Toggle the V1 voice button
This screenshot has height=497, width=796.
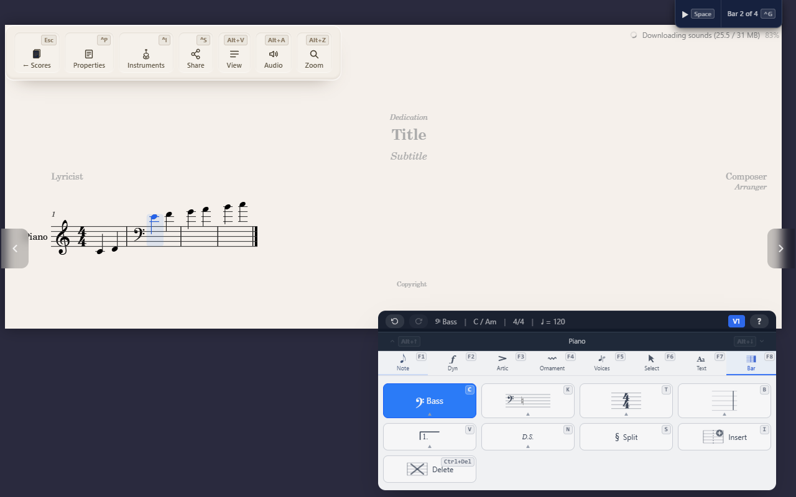[736, 321]
